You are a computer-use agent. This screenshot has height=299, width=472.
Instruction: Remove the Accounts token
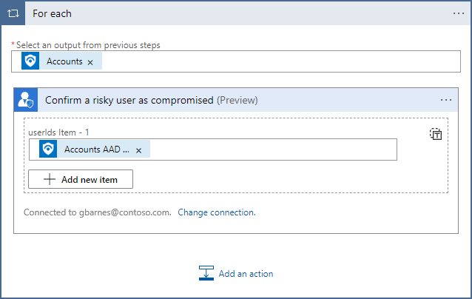point(90,62)
